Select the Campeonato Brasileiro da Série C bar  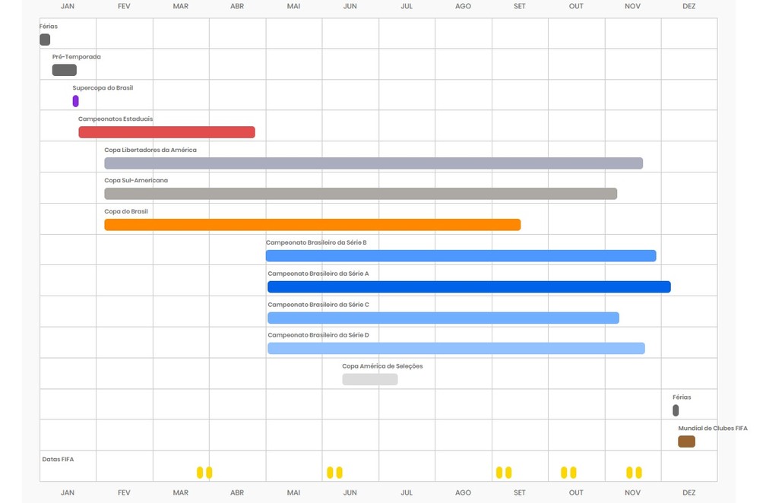pyautogui.click(x=443, y=318)
